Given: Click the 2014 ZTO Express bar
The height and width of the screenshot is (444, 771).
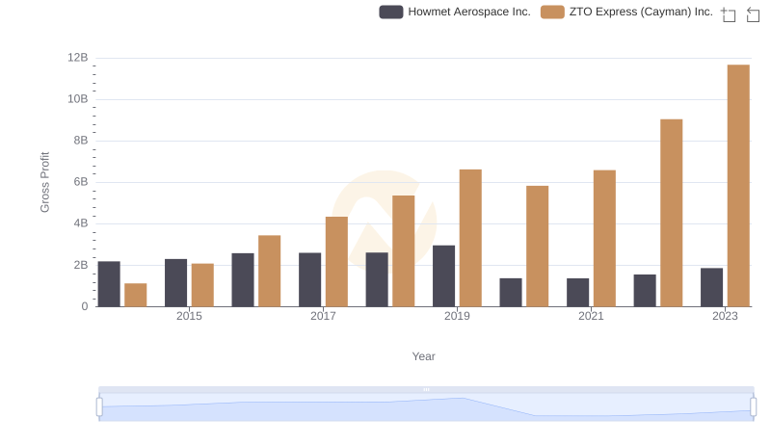Looking at the screenshot, I should pos(135,295).
